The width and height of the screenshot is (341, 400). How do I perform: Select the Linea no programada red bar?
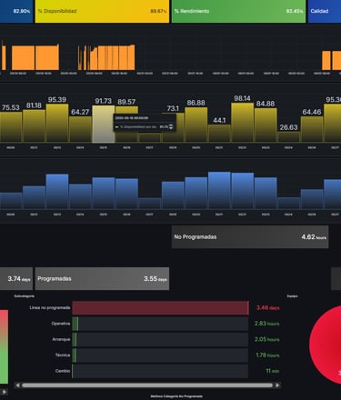(x=160, y=308)
